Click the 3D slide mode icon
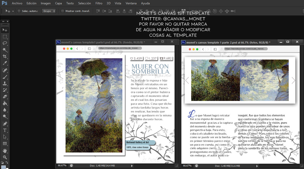This screenshot has width=304, height=169. click(227, 11)
